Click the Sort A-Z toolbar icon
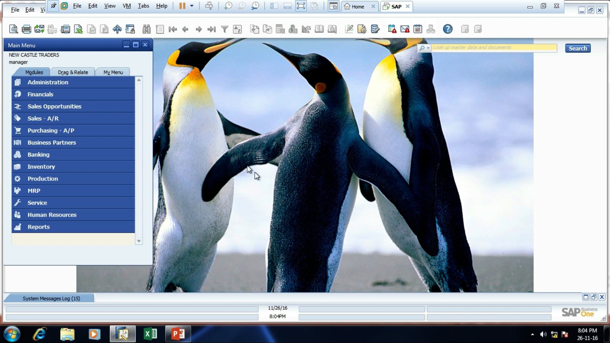The height and width of the screenshot is (343, 610). [237, 29]
